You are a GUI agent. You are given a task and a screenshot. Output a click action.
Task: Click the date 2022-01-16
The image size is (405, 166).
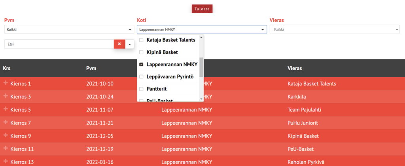pos(100,162)
